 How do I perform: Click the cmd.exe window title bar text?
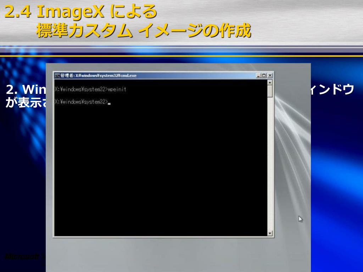pyautogui.click(x=99, y=76)
